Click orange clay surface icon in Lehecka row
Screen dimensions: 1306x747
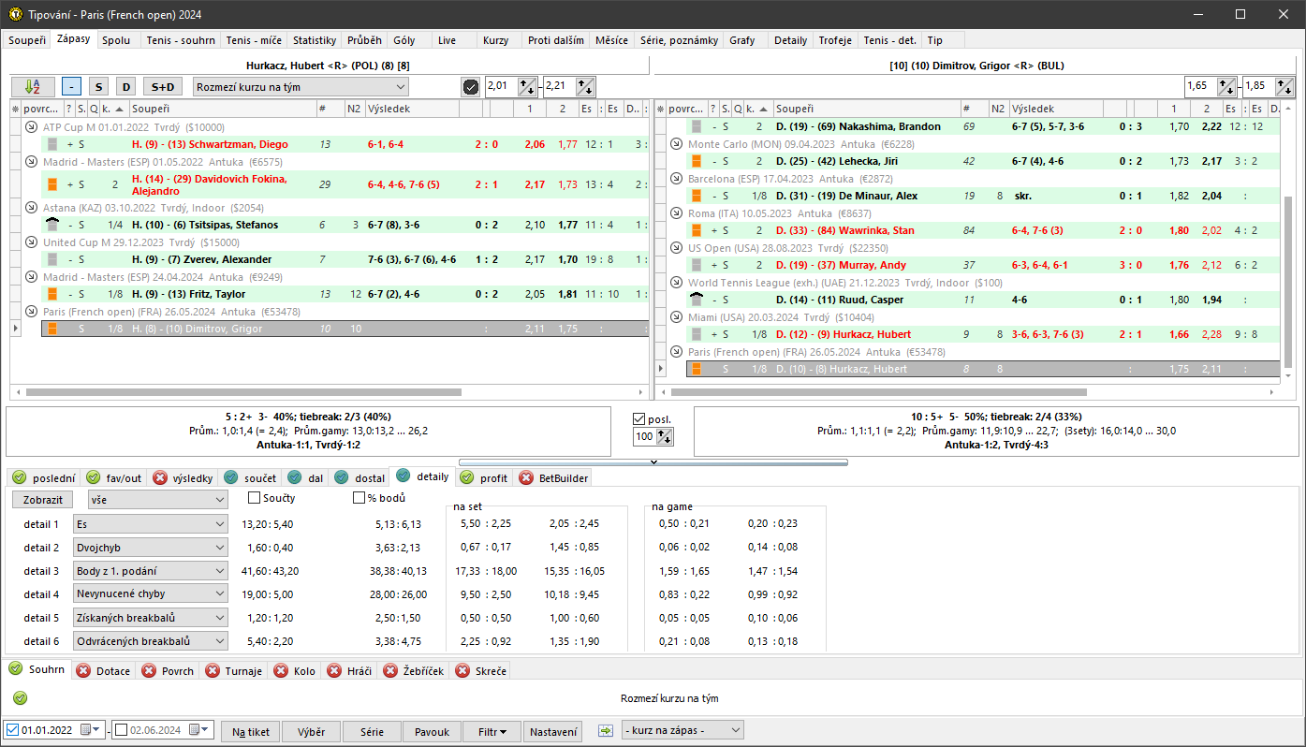[696, 161]
